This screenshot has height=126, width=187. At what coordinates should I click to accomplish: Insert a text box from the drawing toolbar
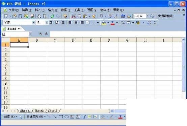click(72, 117)
